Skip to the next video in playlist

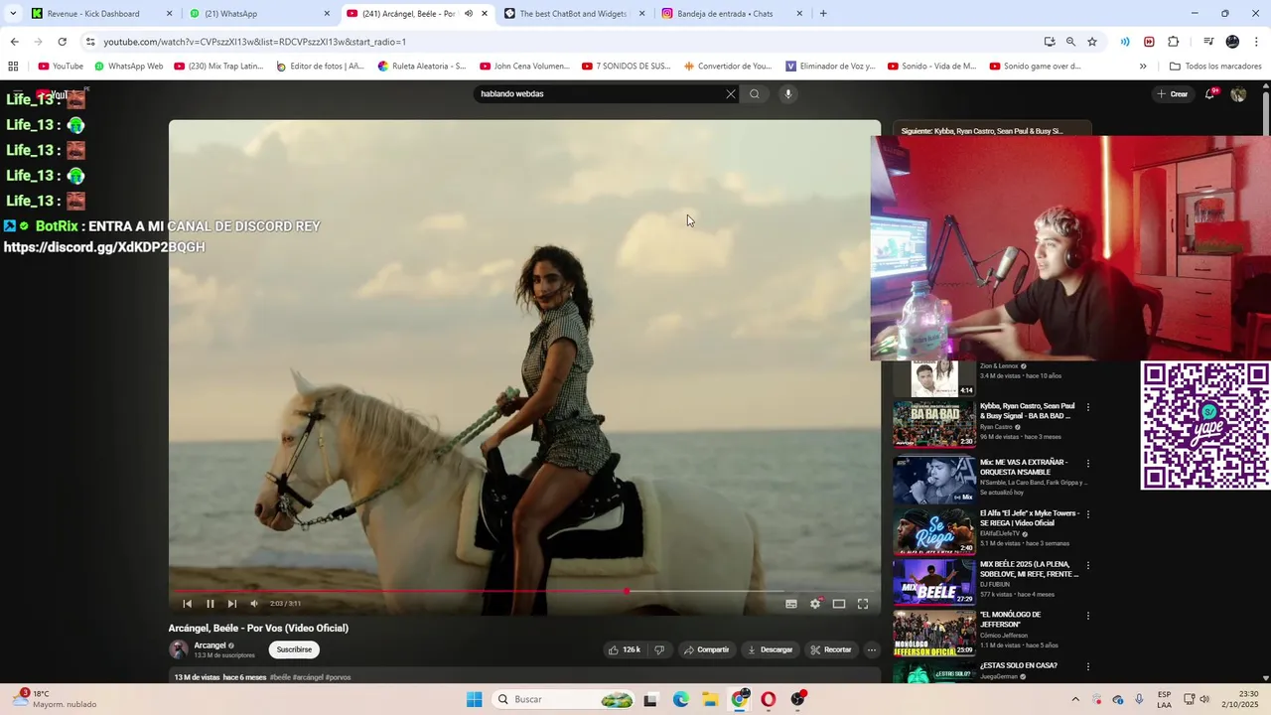232,604
